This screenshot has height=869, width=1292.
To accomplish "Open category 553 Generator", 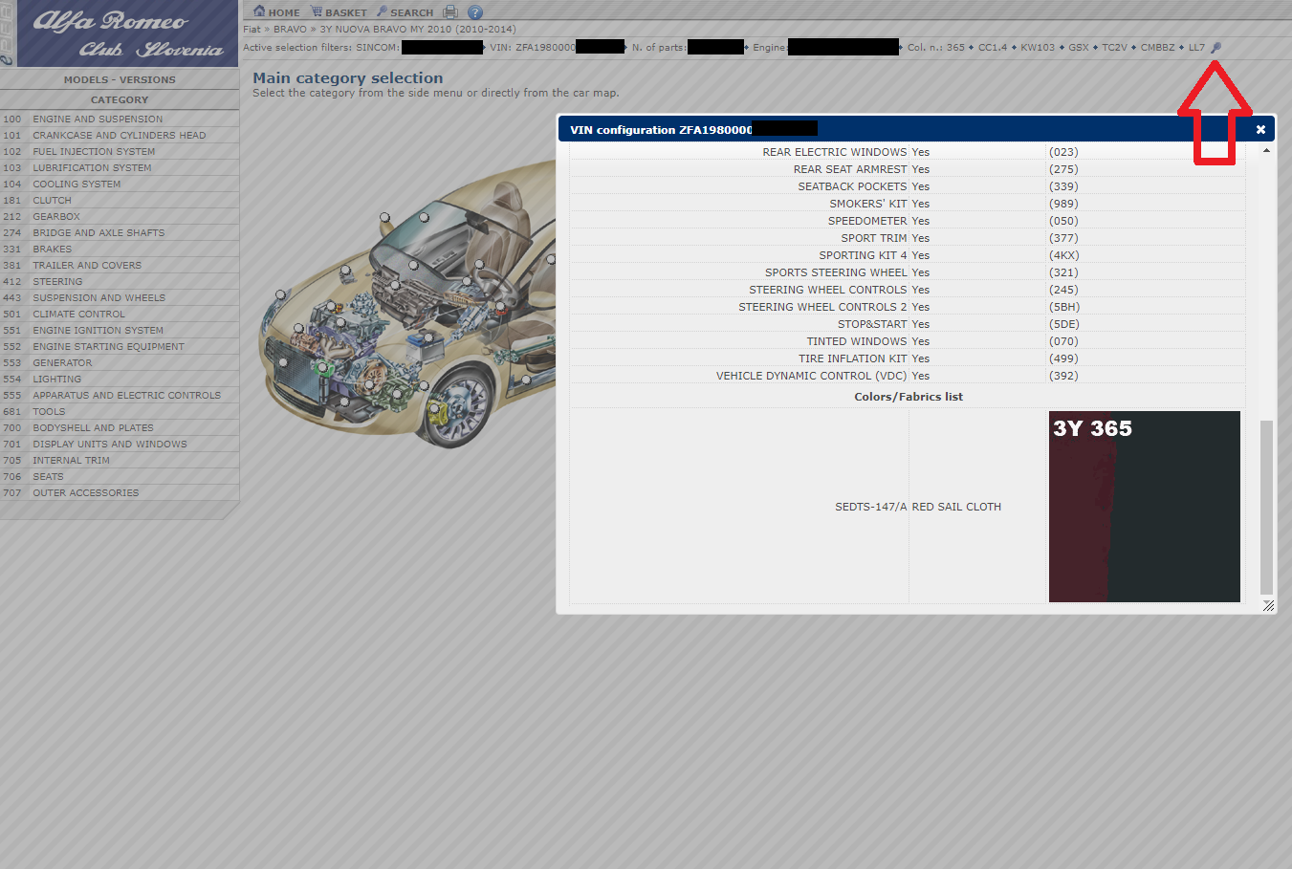I will [x=120, y=362].
